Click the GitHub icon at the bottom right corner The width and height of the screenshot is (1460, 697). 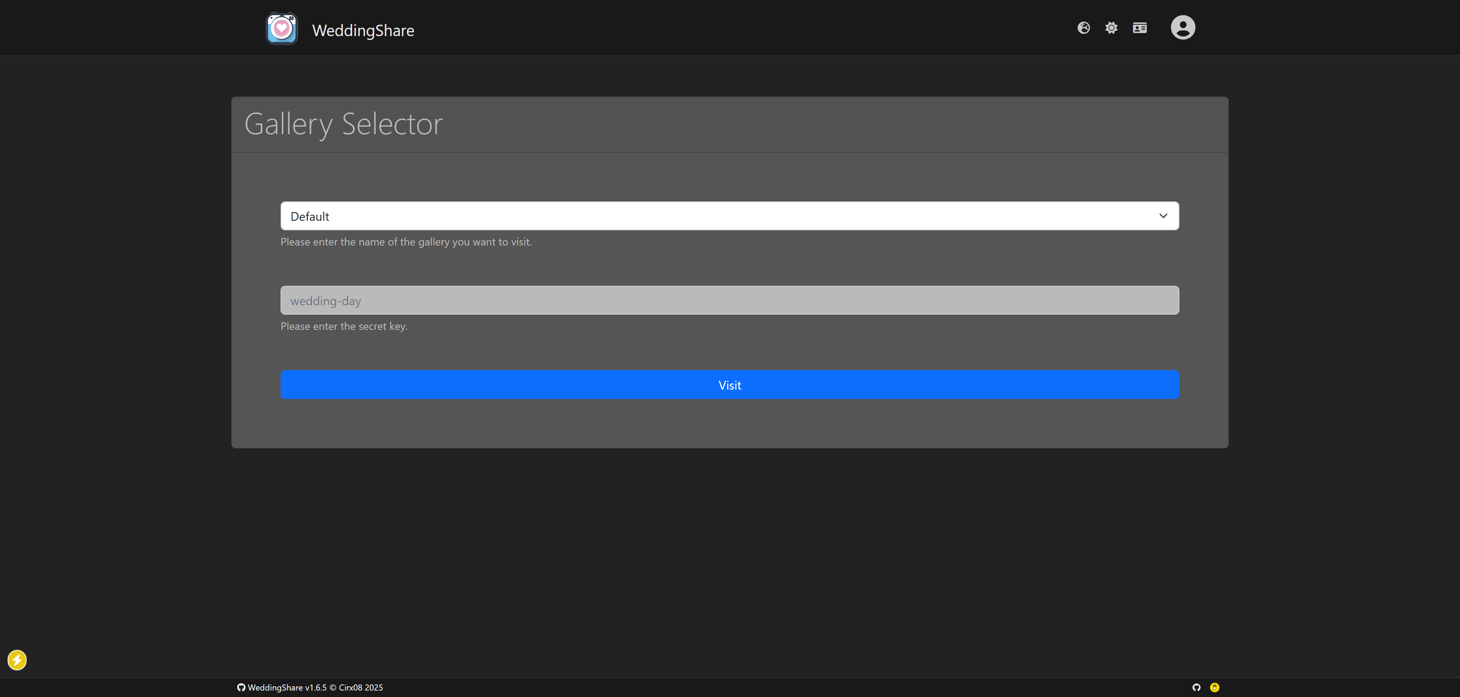tap(1197, 687)
